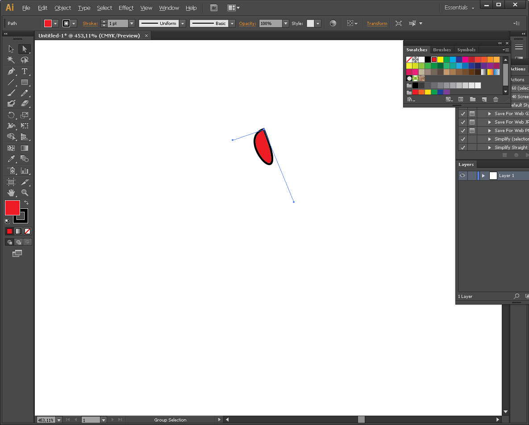Open the Uniform width profile dropdown
Screen dimensions: 529x425
pos(183,23)
